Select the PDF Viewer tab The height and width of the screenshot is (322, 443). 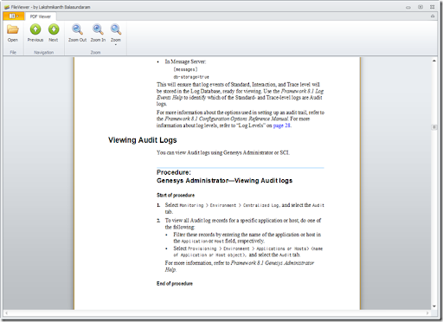(41, 16)
